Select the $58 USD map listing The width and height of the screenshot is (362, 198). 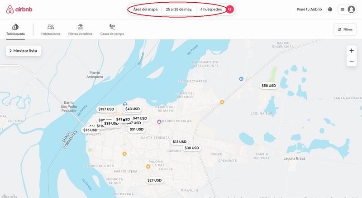coord(269,86)
